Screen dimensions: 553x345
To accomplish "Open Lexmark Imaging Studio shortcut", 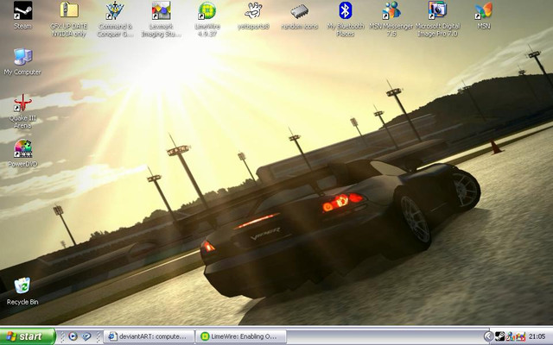I will 161,12.
